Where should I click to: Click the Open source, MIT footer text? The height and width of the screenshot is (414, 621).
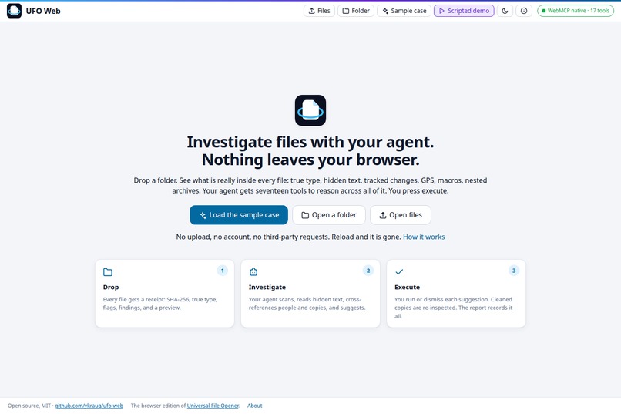point(29,406)
